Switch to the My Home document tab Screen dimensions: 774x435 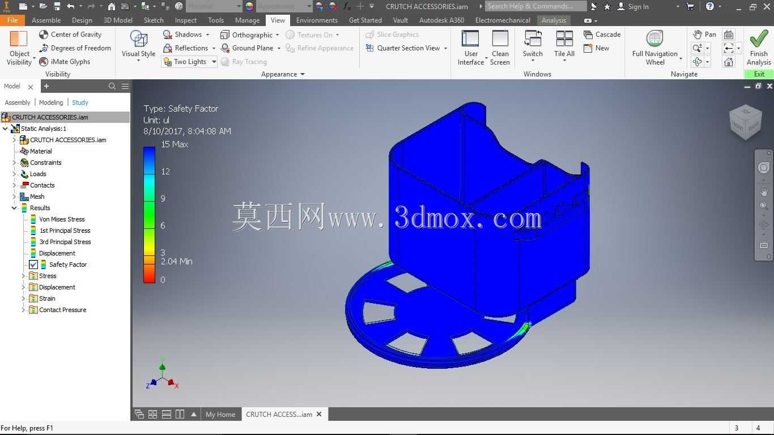coord(220,415)
